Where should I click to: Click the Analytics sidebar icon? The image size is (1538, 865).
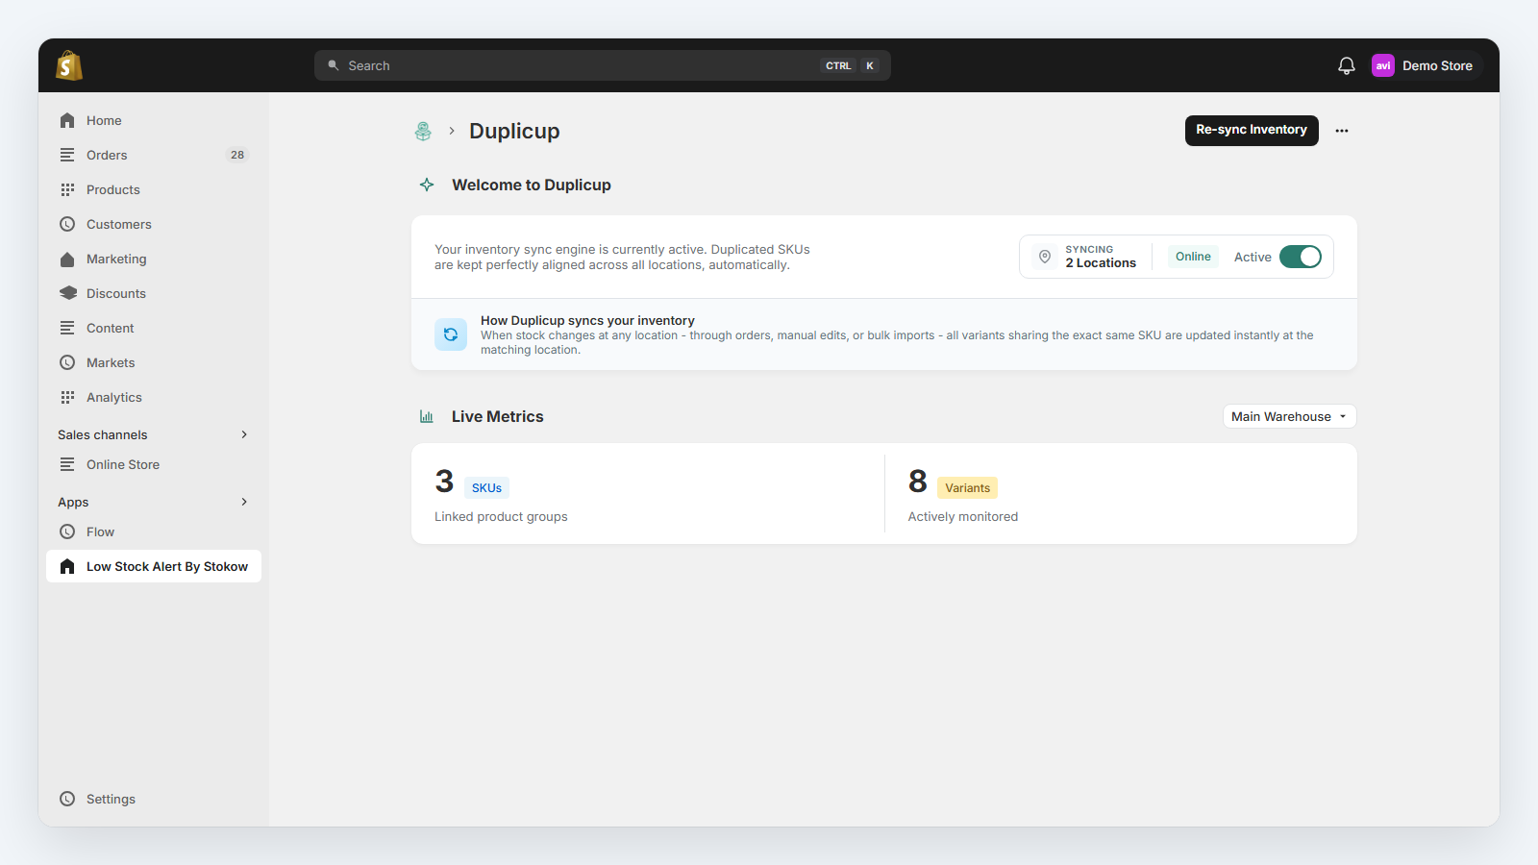click(x=67, y=397)
